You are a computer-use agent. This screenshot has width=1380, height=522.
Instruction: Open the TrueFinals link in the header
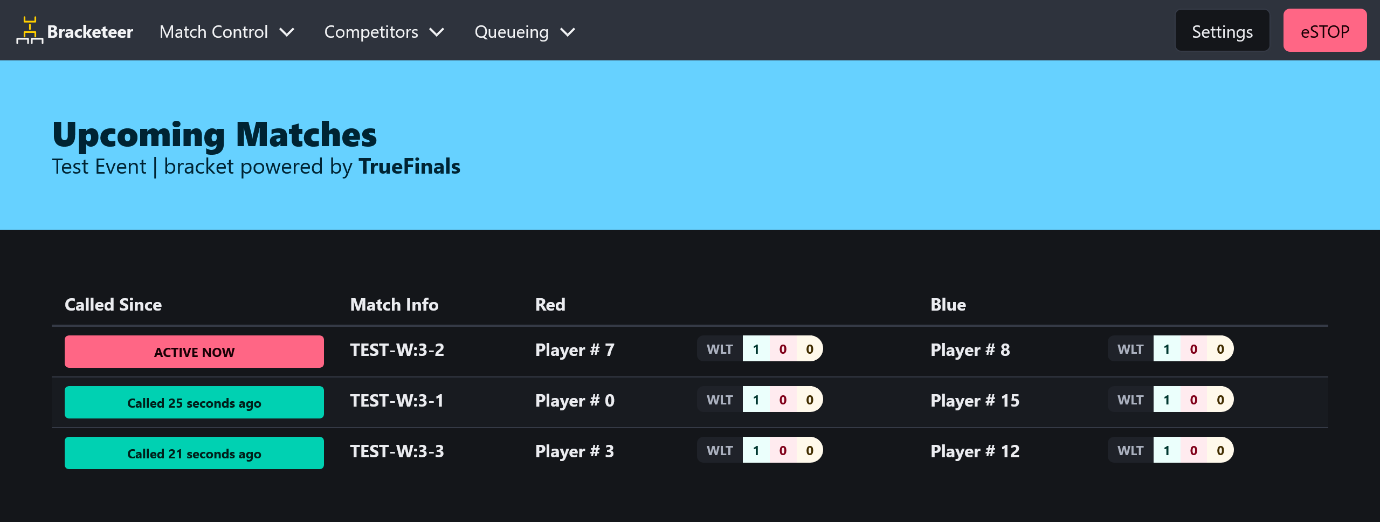pos(410,167)
